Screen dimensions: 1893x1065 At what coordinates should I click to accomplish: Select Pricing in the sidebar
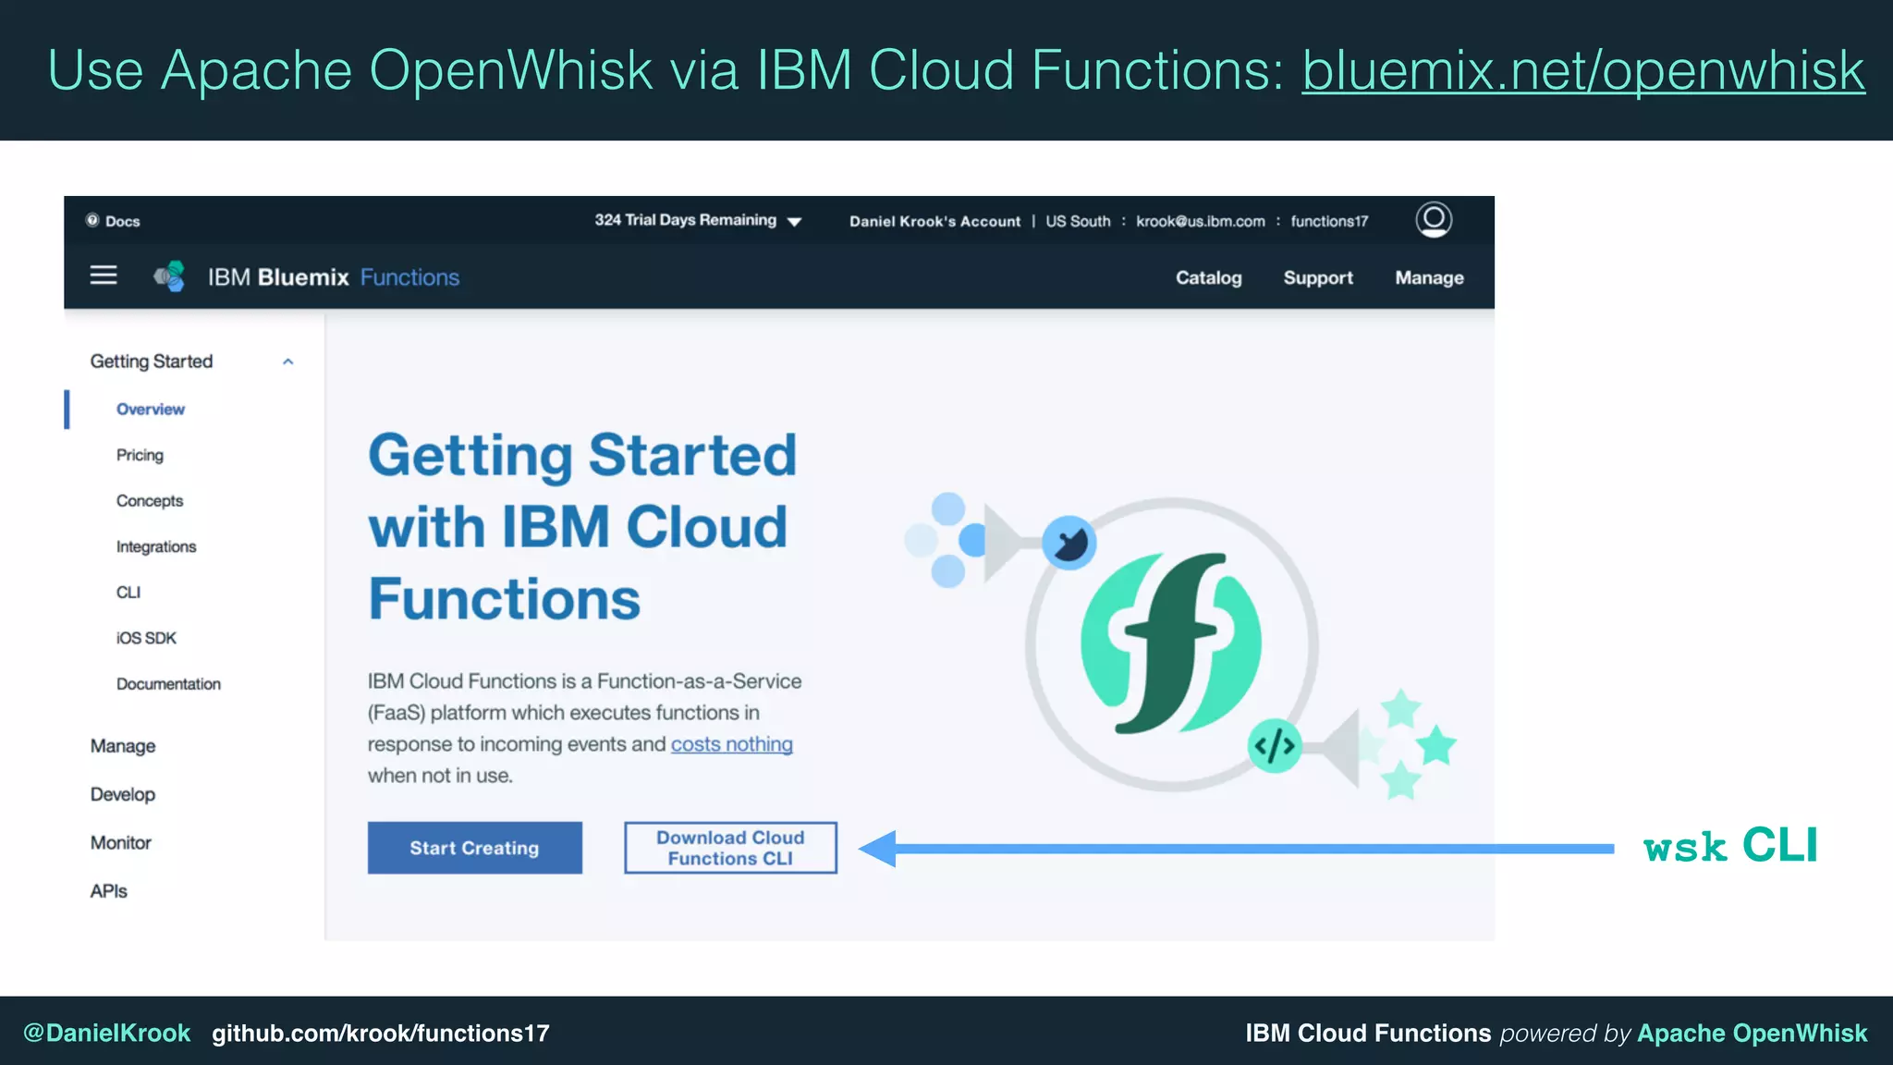[140, 455]
